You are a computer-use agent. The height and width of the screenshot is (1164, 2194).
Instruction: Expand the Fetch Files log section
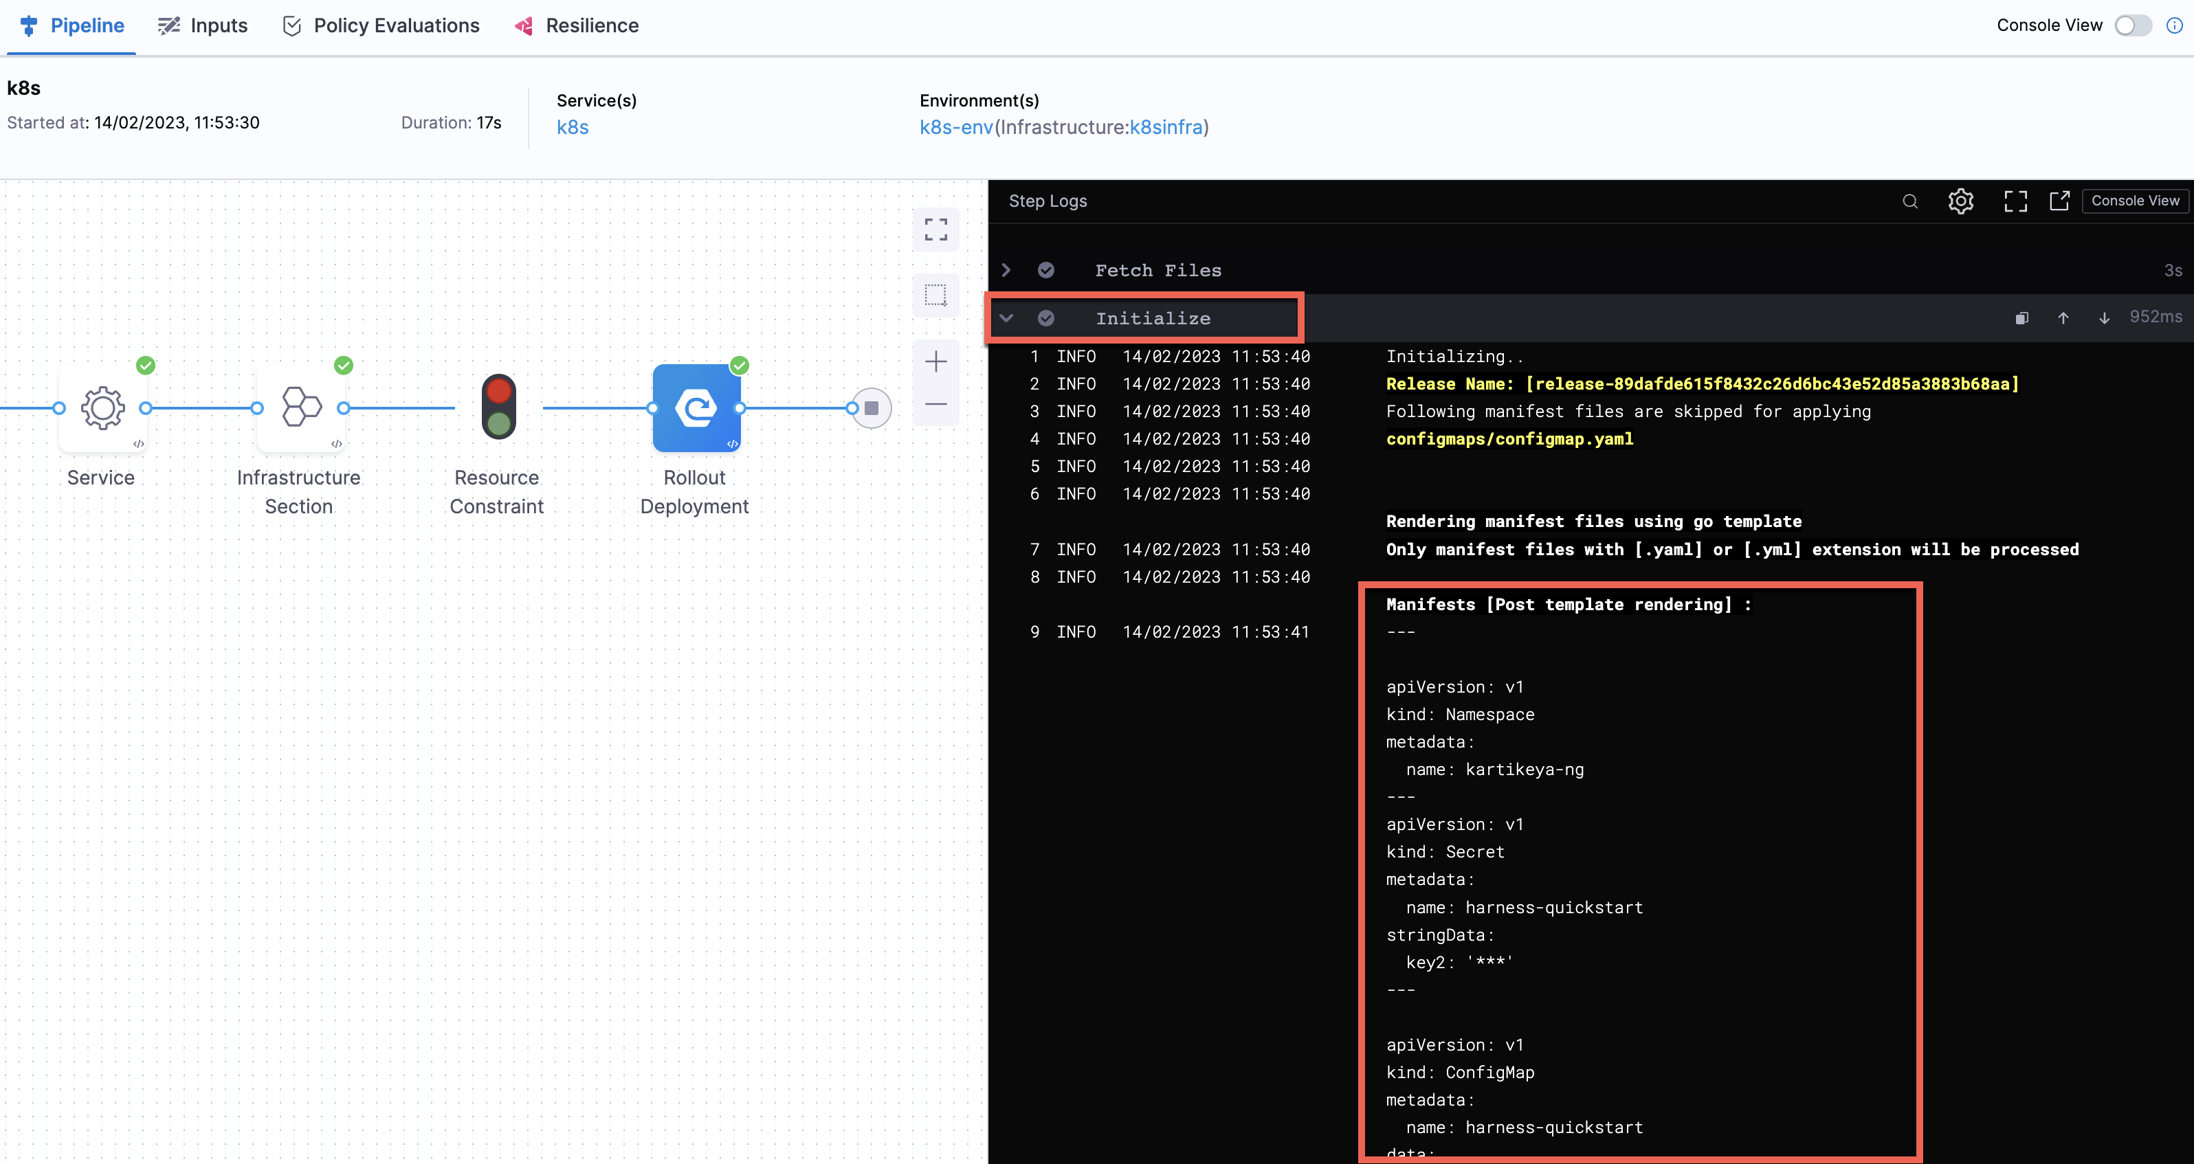pos(1006,271)
